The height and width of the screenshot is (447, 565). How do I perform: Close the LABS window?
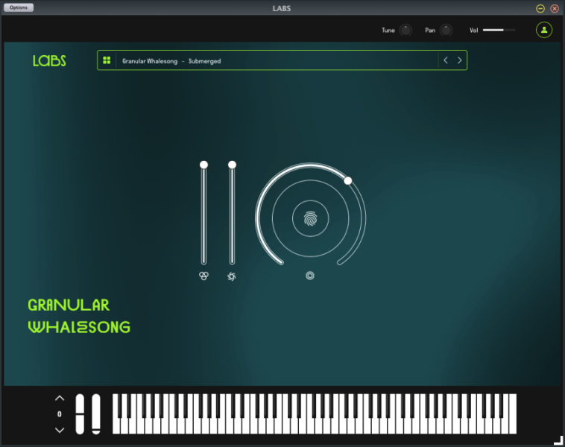pos(555,8)
